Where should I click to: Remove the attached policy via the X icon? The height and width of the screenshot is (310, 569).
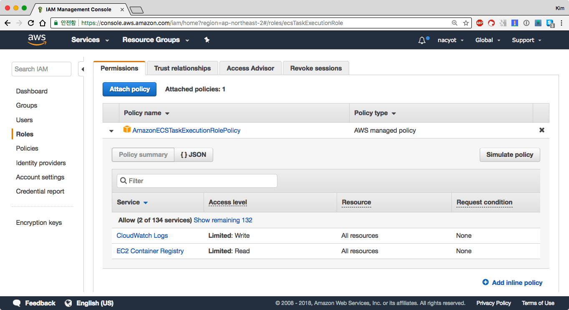[x=541, y=130]
